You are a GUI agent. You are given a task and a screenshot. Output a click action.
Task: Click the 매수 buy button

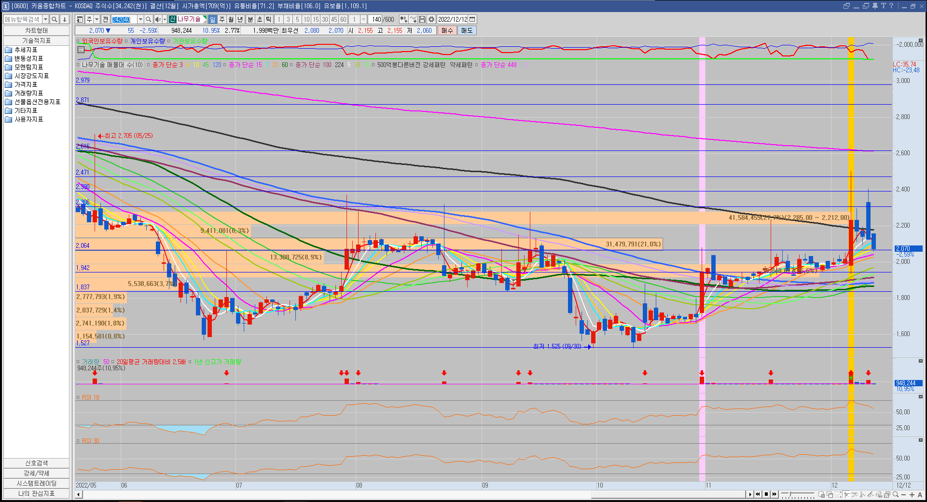(447, 30)
